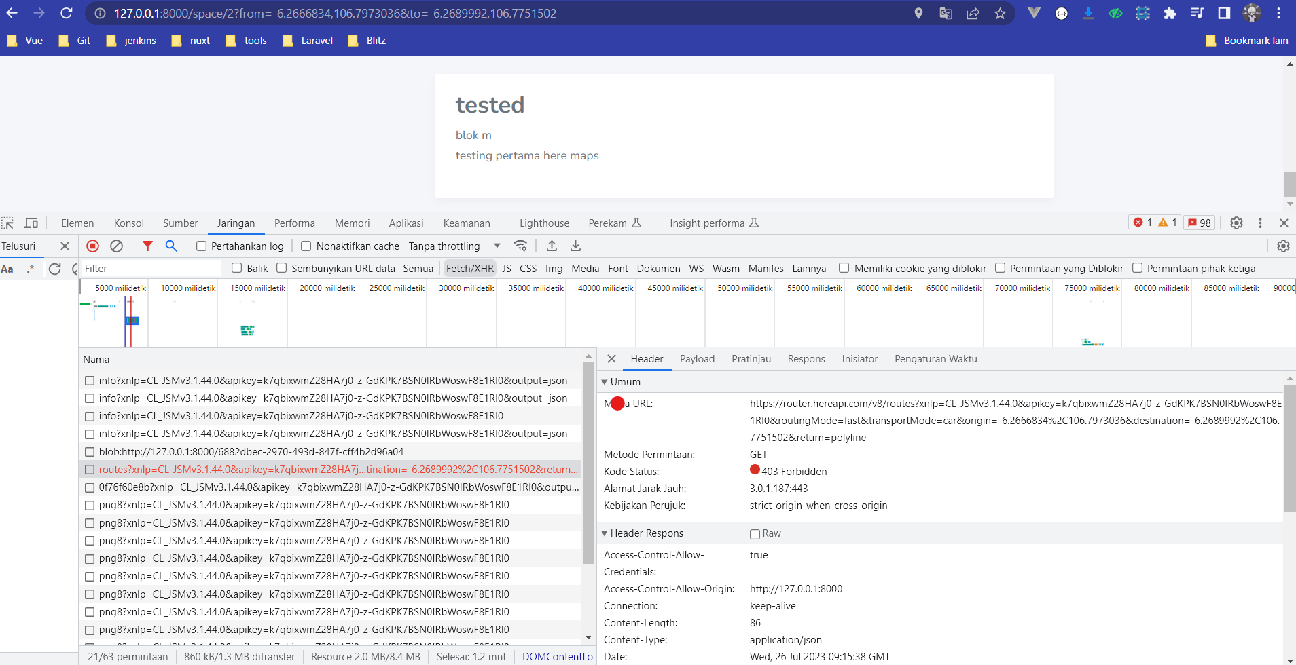Switch to Konsol tab
1296x665 pixels.
click(x=129, y=223)
